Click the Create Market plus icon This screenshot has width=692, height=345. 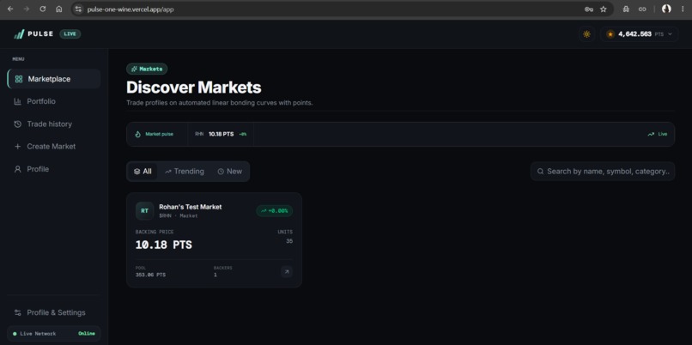pyautogui.click(x=18, y=147)
